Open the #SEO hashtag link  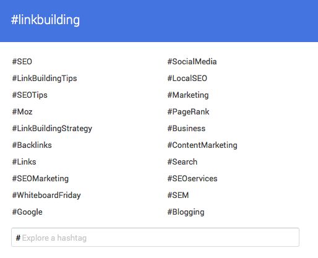22,61
